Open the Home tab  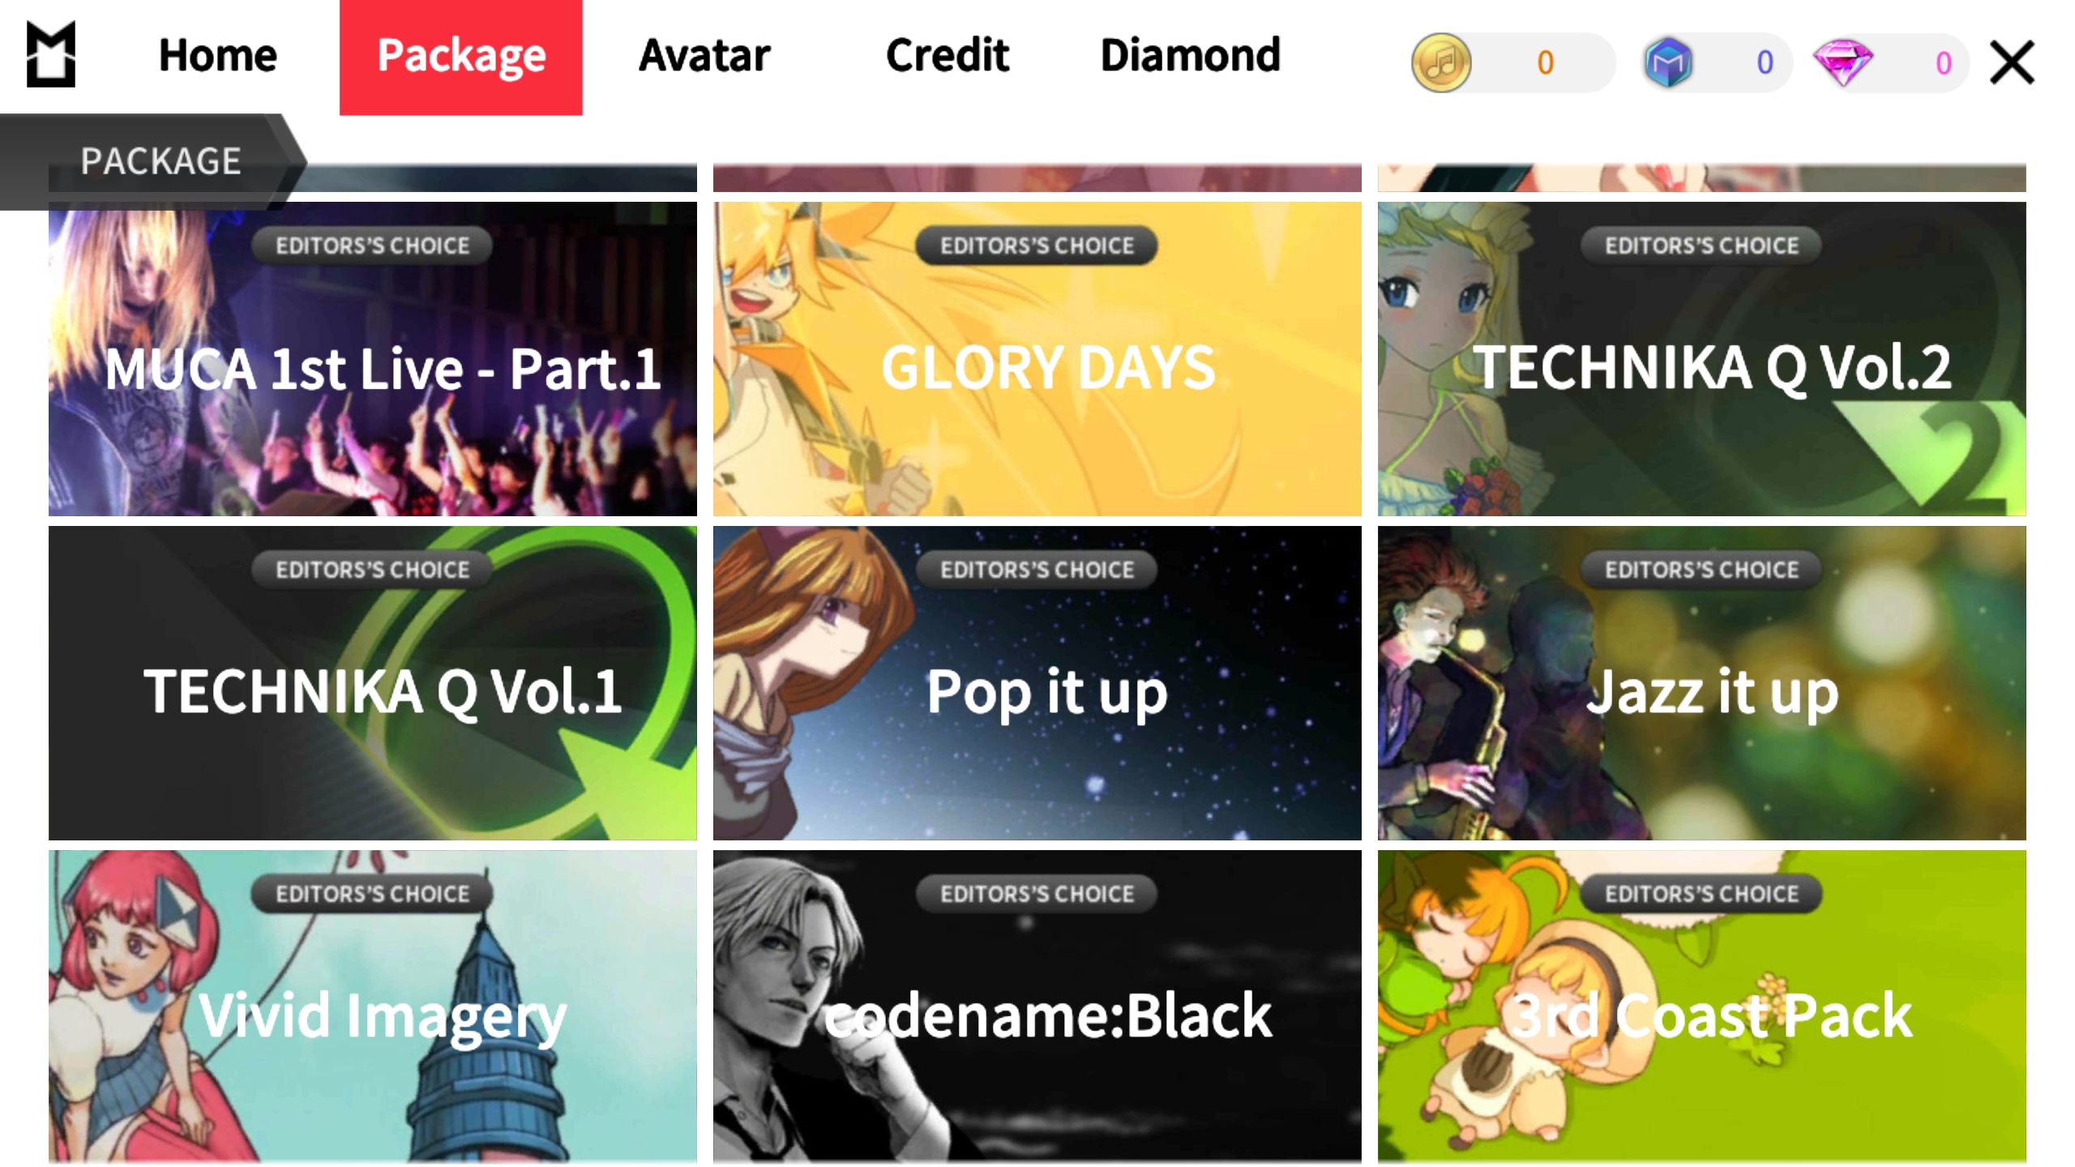coord(218,56)
